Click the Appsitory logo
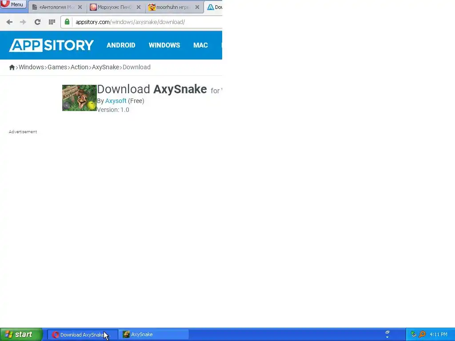Viewport: 455px width, 341px height. pos(52,45)
